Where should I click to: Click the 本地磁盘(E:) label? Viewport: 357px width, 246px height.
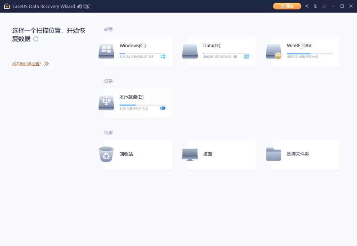pyautogui.click(x=132, y=97)
